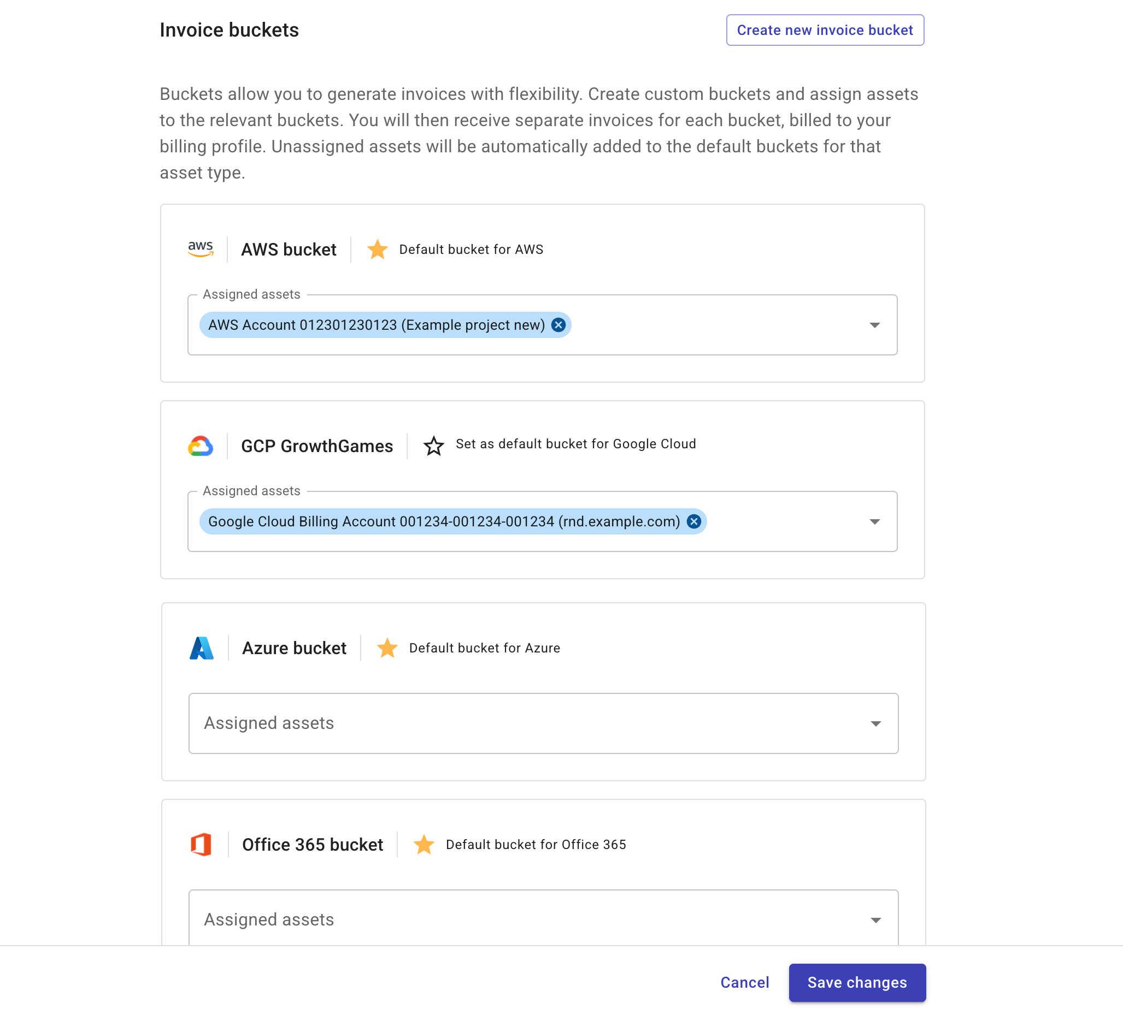Click Create new invoice bucket button
The width and height of the screenshot is (1123, 1009).
(825, 30)
